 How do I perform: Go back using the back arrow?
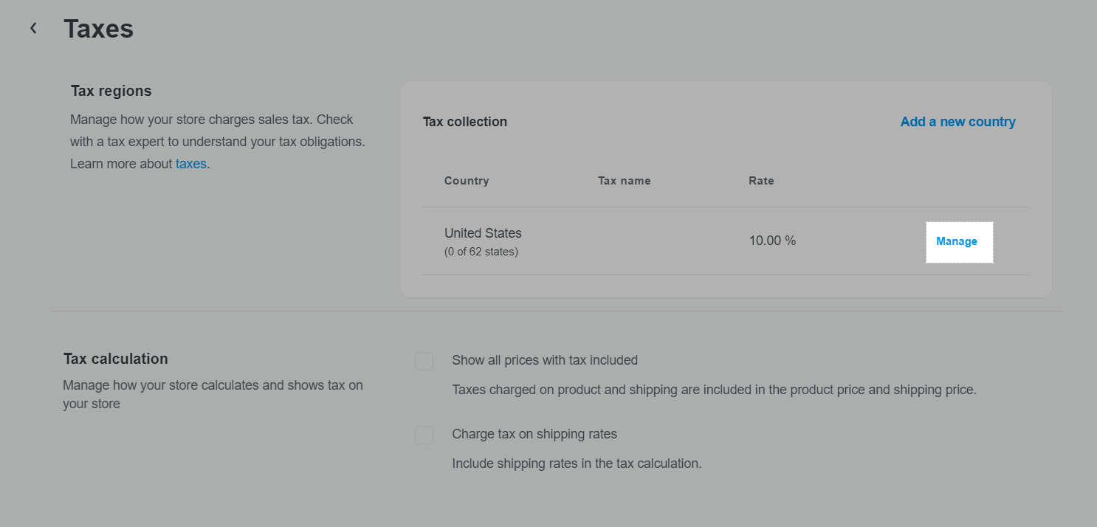33,29
